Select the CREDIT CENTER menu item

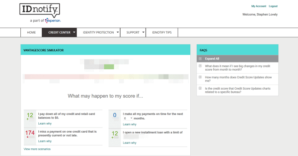(59, 32)
